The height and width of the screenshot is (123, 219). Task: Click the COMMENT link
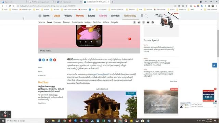tap(42, 76)
